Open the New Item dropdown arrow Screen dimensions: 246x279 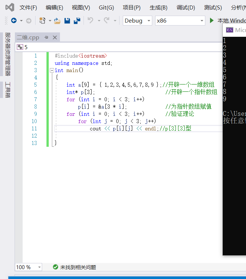pyautogui.click(x=50, y=21)
